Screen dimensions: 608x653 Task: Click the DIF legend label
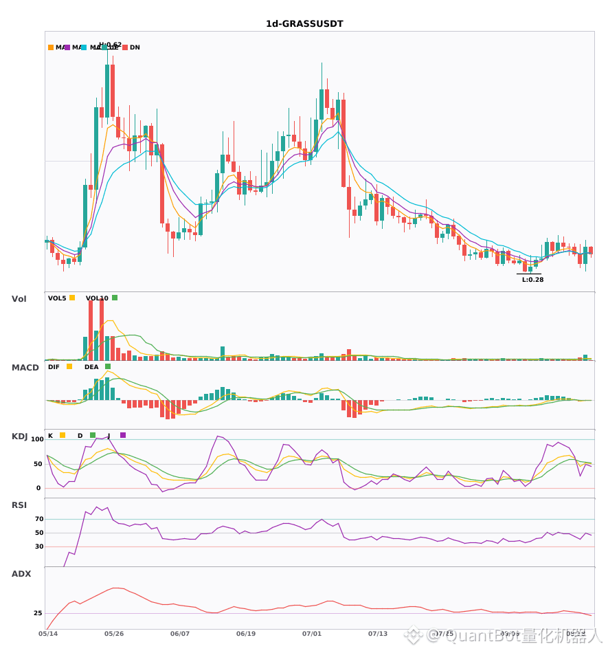pyautogui.click(x=54, y=367)
